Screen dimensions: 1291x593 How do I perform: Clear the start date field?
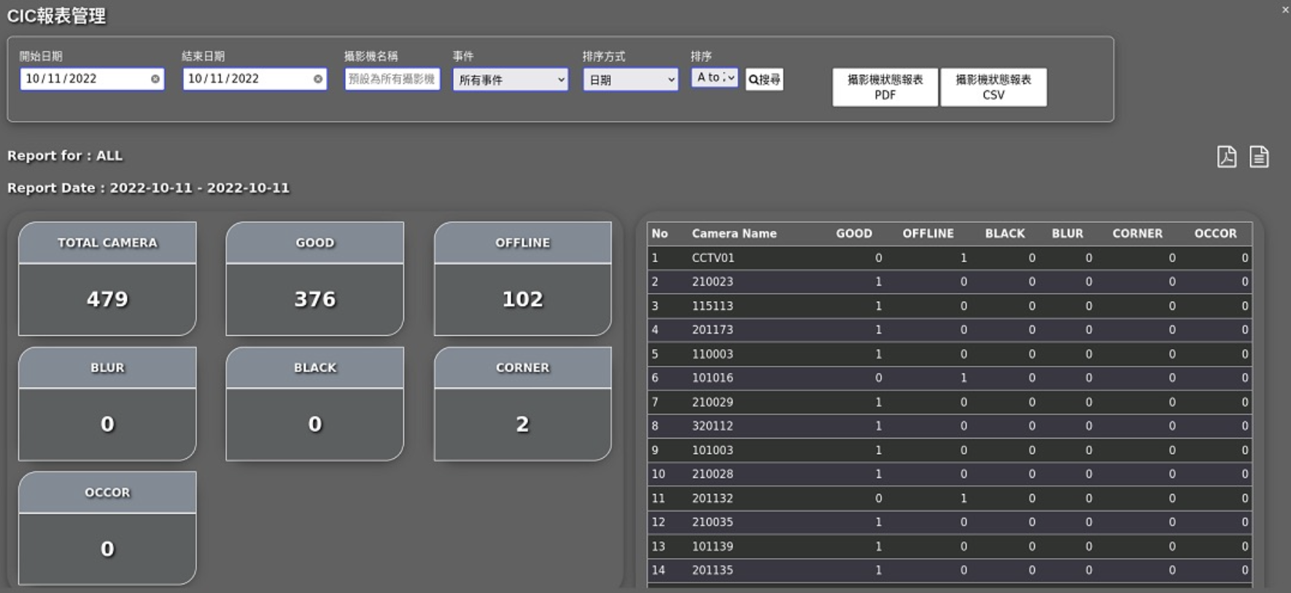click(155, 79)
